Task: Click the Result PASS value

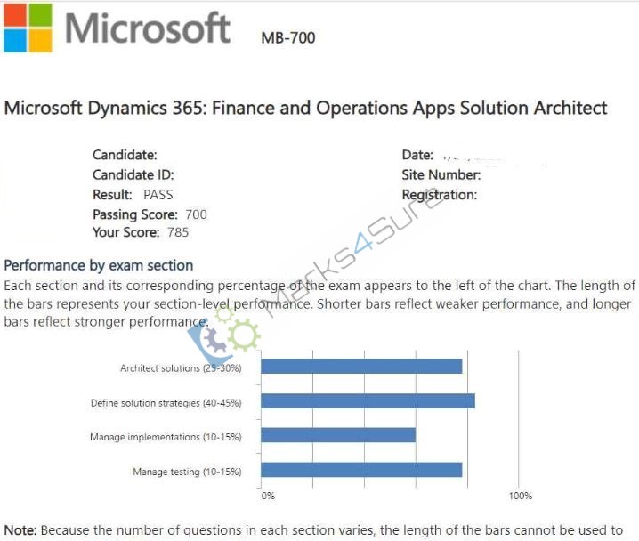Action: [158, 195]
